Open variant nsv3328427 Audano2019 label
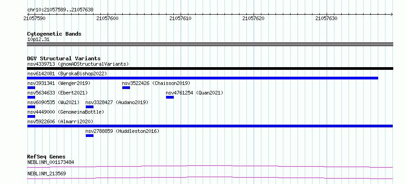The image size is (406, 184). (117, 102)
